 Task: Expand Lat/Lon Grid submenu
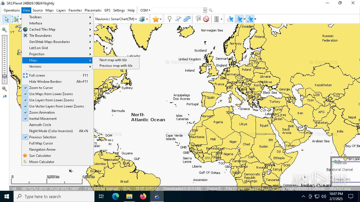coord(58,48)
